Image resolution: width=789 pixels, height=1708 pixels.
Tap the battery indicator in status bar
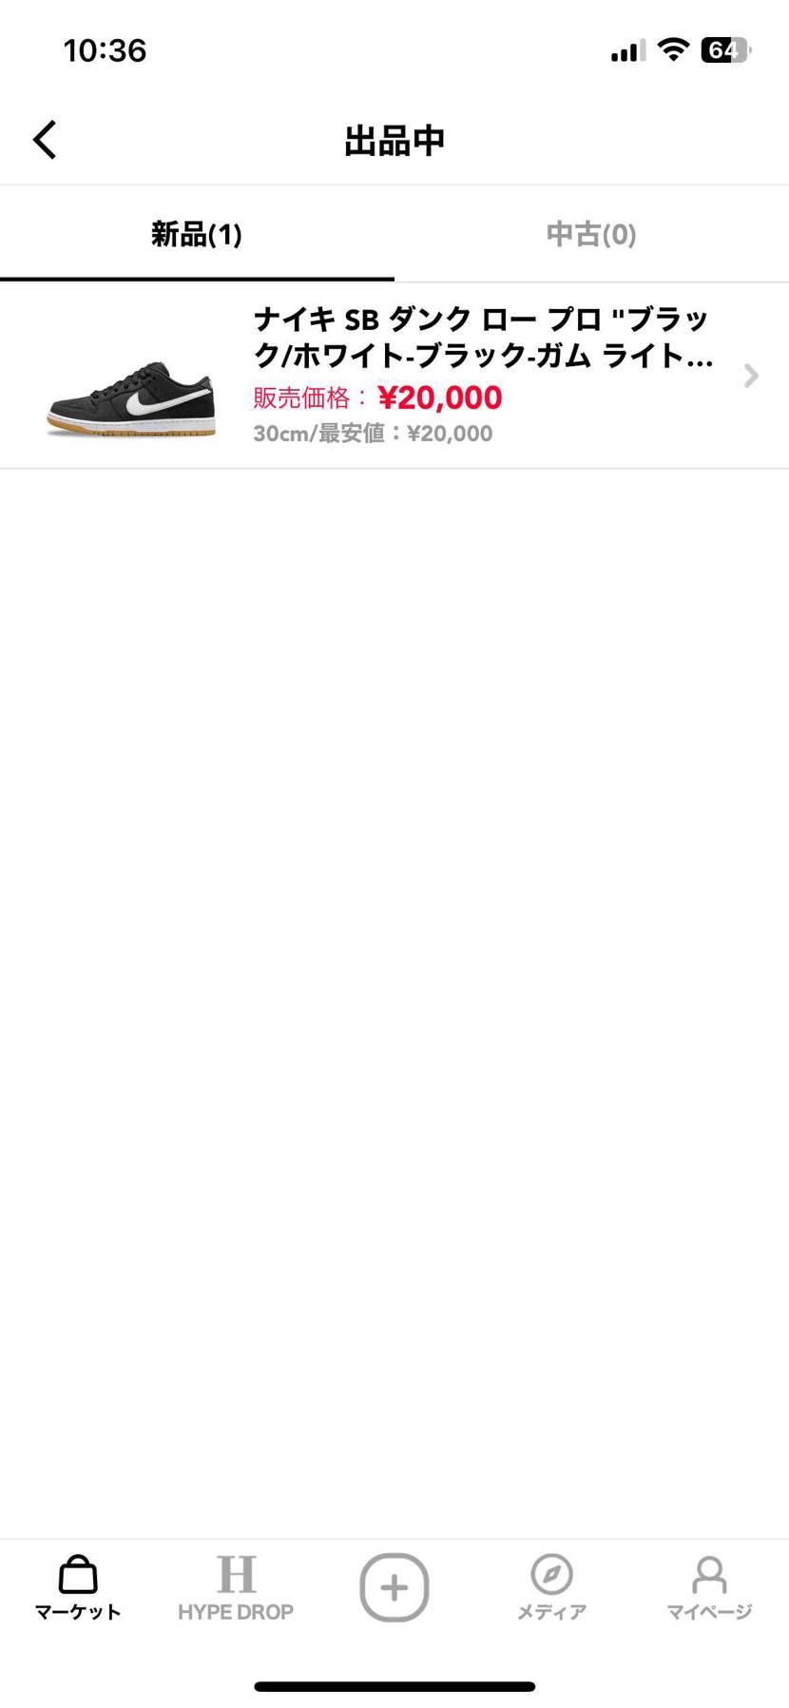point(725,50)
